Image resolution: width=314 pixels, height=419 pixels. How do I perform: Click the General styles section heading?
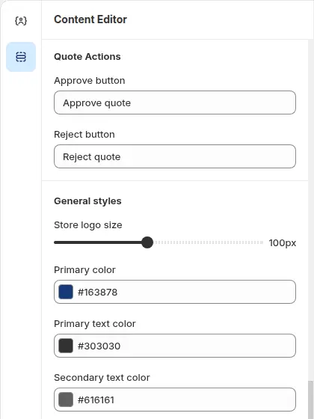(x=87, y=201)
